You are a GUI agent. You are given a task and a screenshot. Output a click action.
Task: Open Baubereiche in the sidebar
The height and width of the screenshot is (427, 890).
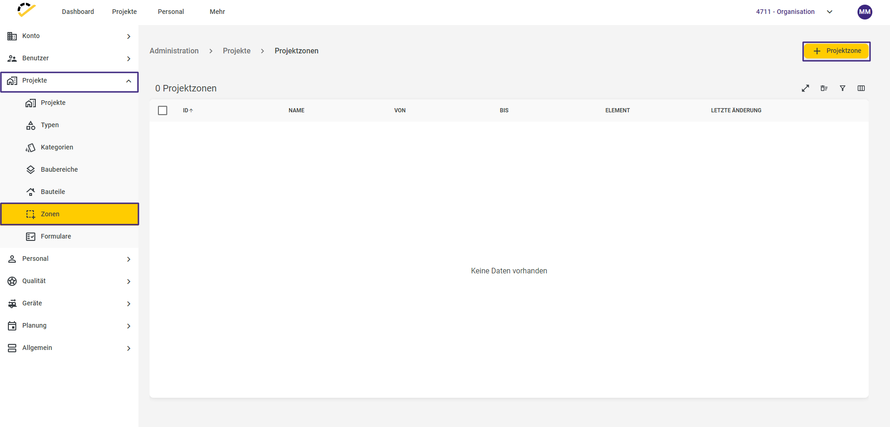tap(59, 169)
